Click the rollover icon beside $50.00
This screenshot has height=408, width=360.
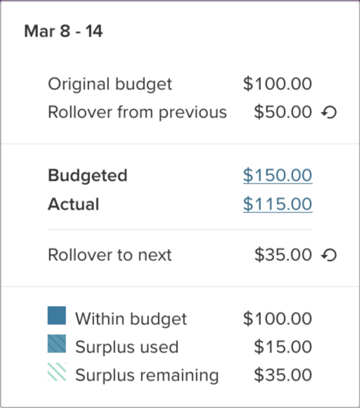tap(329, 113)
